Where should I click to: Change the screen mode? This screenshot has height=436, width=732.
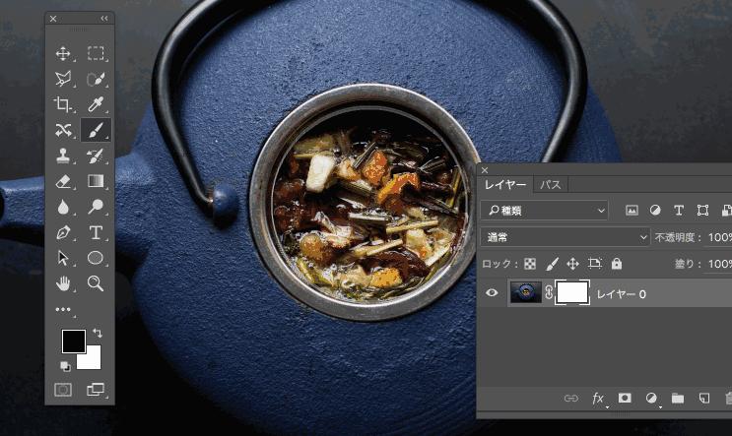pos(96,390)
